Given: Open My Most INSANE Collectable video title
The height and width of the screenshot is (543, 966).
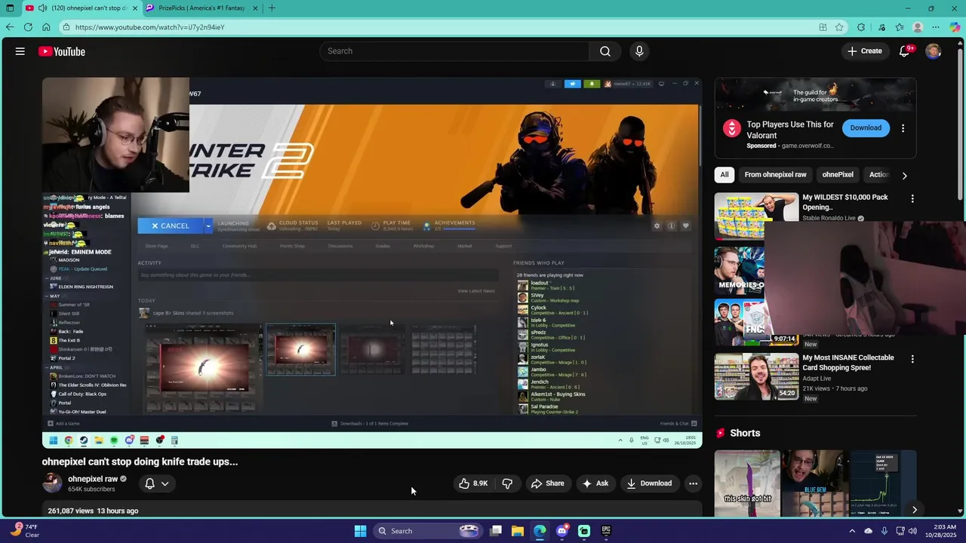Looking at the screenshot, I should [848, 363].
